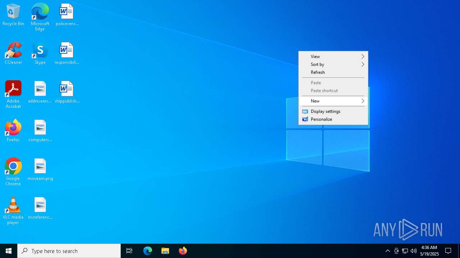This screenshot has width=460, height=258.
Task: Open the Windows Start menu
Action: [9, 251]
